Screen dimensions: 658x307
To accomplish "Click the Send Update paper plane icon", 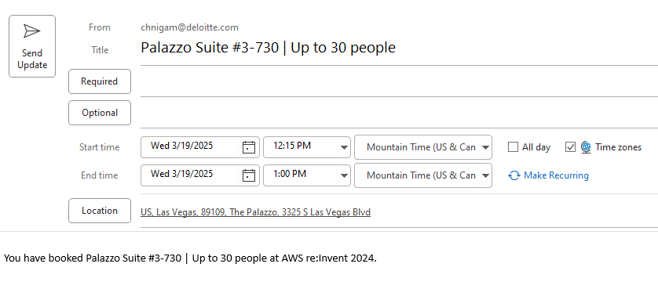I will coord(32,31).
